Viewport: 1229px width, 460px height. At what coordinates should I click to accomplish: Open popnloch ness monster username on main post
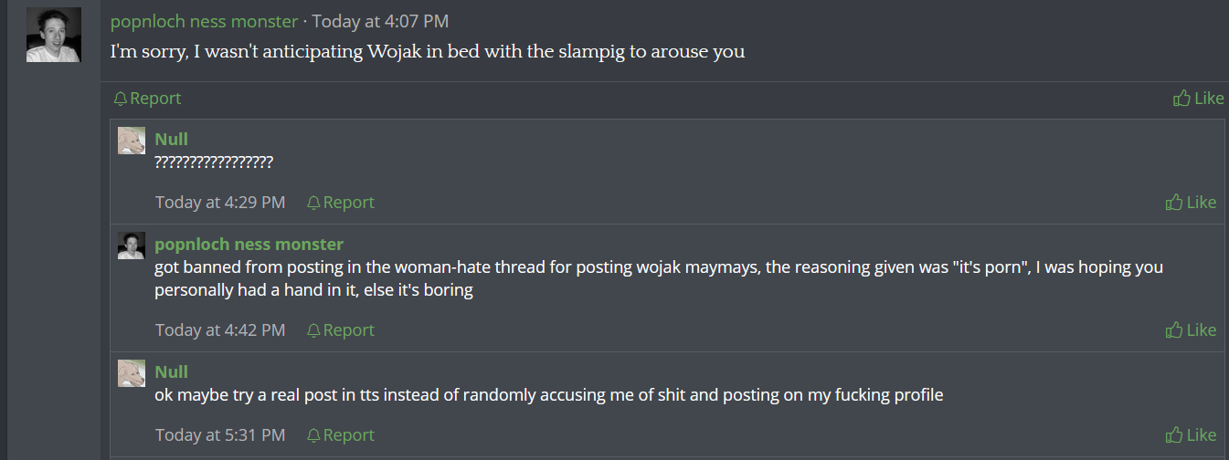click(204, 21)
